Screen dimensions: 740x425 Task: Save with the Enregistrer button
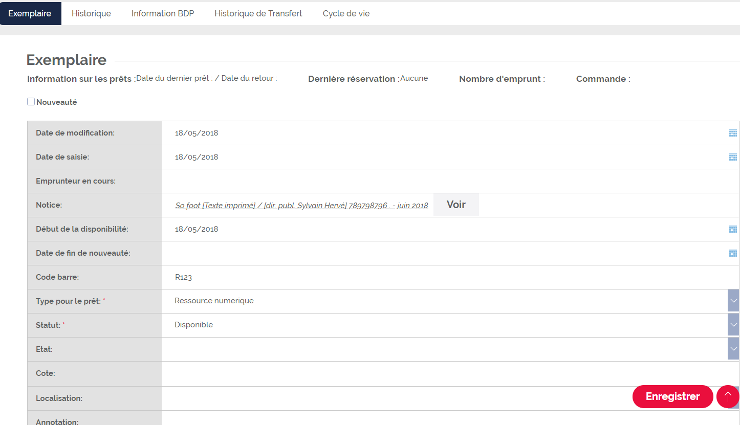tap(672, 397)
